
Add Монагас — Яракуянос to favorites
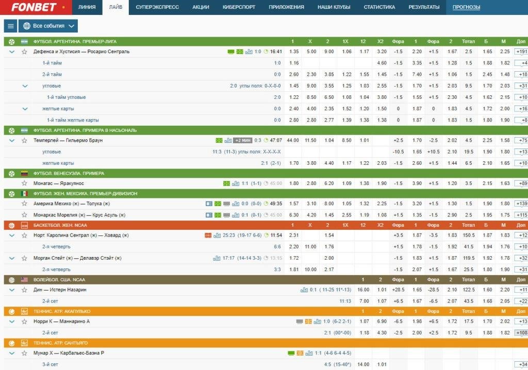[x=24, y=183]
